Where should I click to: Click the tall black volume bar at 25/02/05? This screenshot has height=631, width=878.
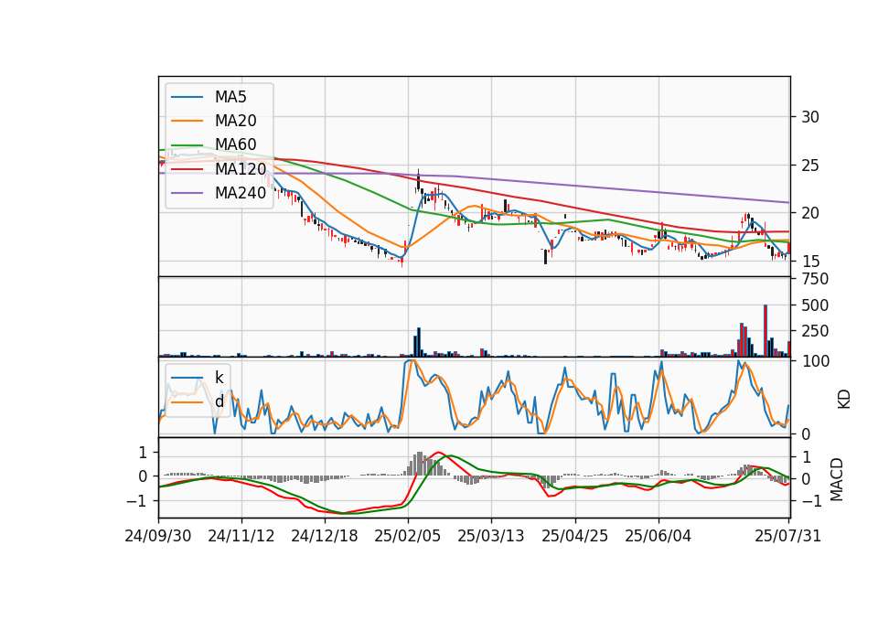(x=419, y=342)
